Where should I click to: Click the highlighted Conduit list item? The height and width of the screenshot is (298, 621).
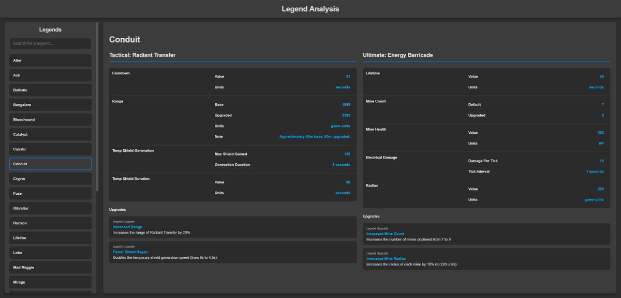click(50, 164)
